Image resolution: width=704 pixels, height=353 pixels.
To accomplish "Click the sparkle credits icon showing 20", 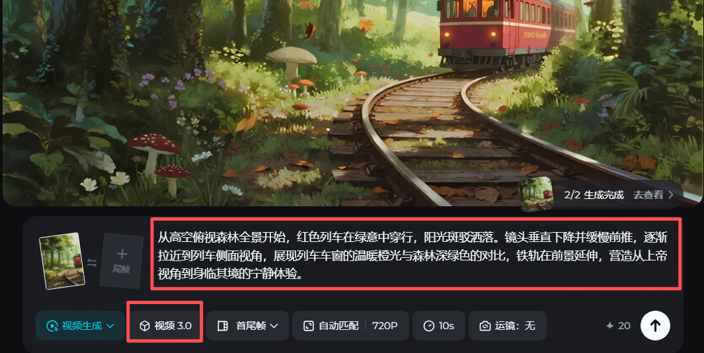I will pyautogui.click(x=609, y=326).
